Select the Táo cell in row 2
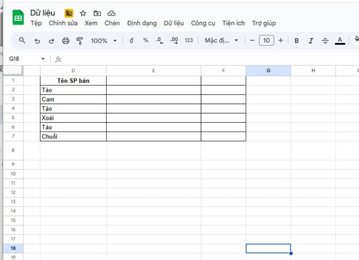Viewport: 359px width, 260px height. pos(73,90)
